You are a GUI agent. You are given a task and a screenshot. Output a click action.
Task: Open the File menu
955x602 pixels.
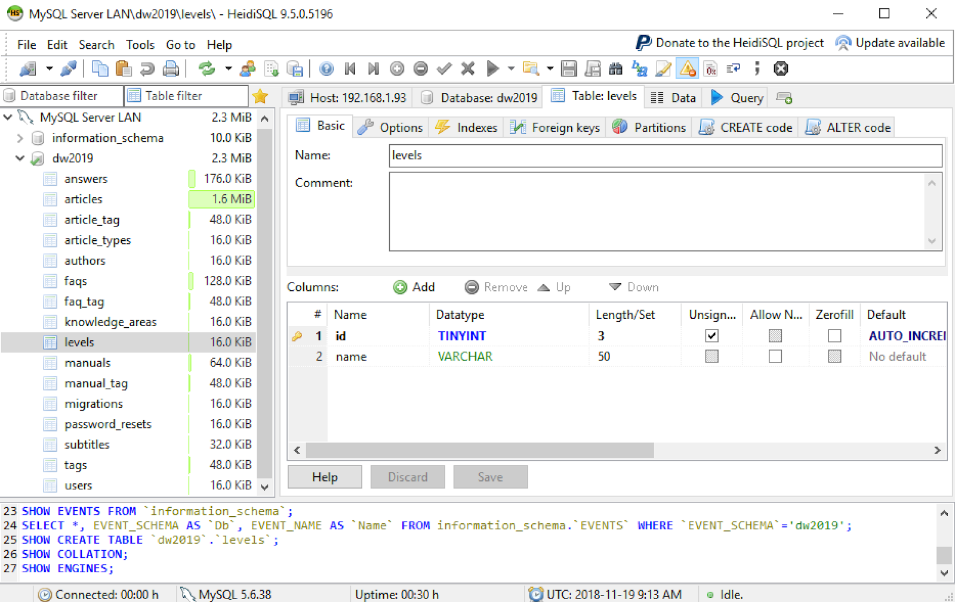[26, 45]
